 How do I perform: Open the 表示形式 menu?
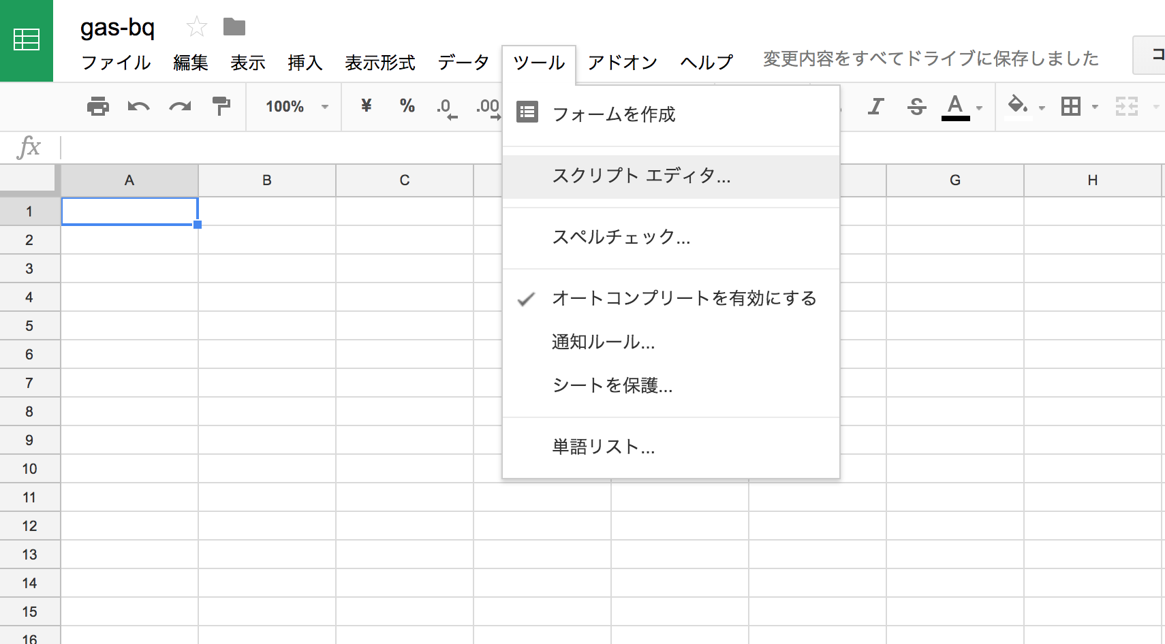coord(379,63)
